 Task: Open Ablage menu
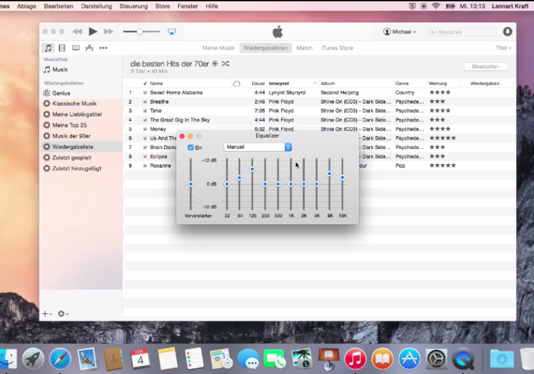(x=26, y=6)
